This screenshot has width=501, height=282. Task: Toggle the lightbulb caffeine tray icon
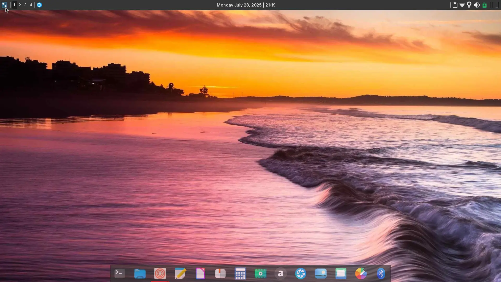[x=469, y=5]
